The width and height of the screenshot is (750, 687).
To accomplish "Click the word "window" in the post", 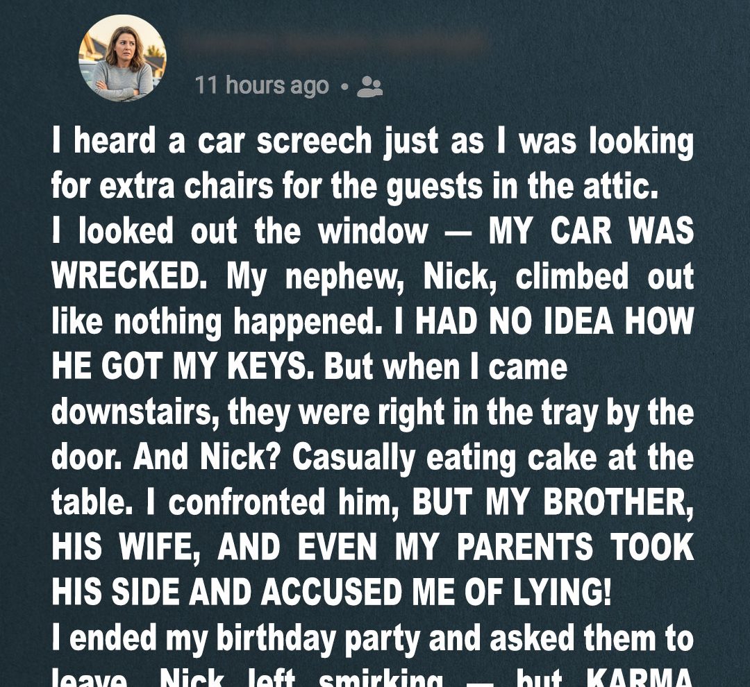I will [373, 231].
